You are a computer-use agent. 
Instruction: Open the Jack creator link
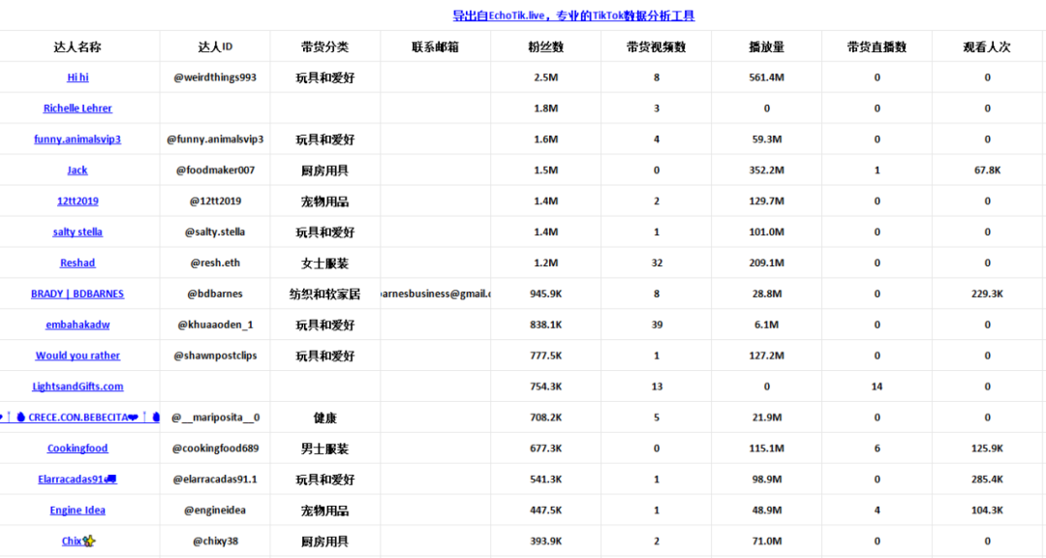[77, 170]
